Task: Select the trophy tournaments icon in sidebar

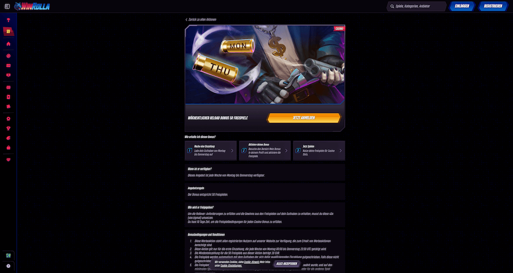Action: (9, 128)
